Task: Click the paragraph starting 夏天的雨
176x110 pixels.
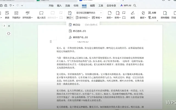Action: click(x=100, y=95)
